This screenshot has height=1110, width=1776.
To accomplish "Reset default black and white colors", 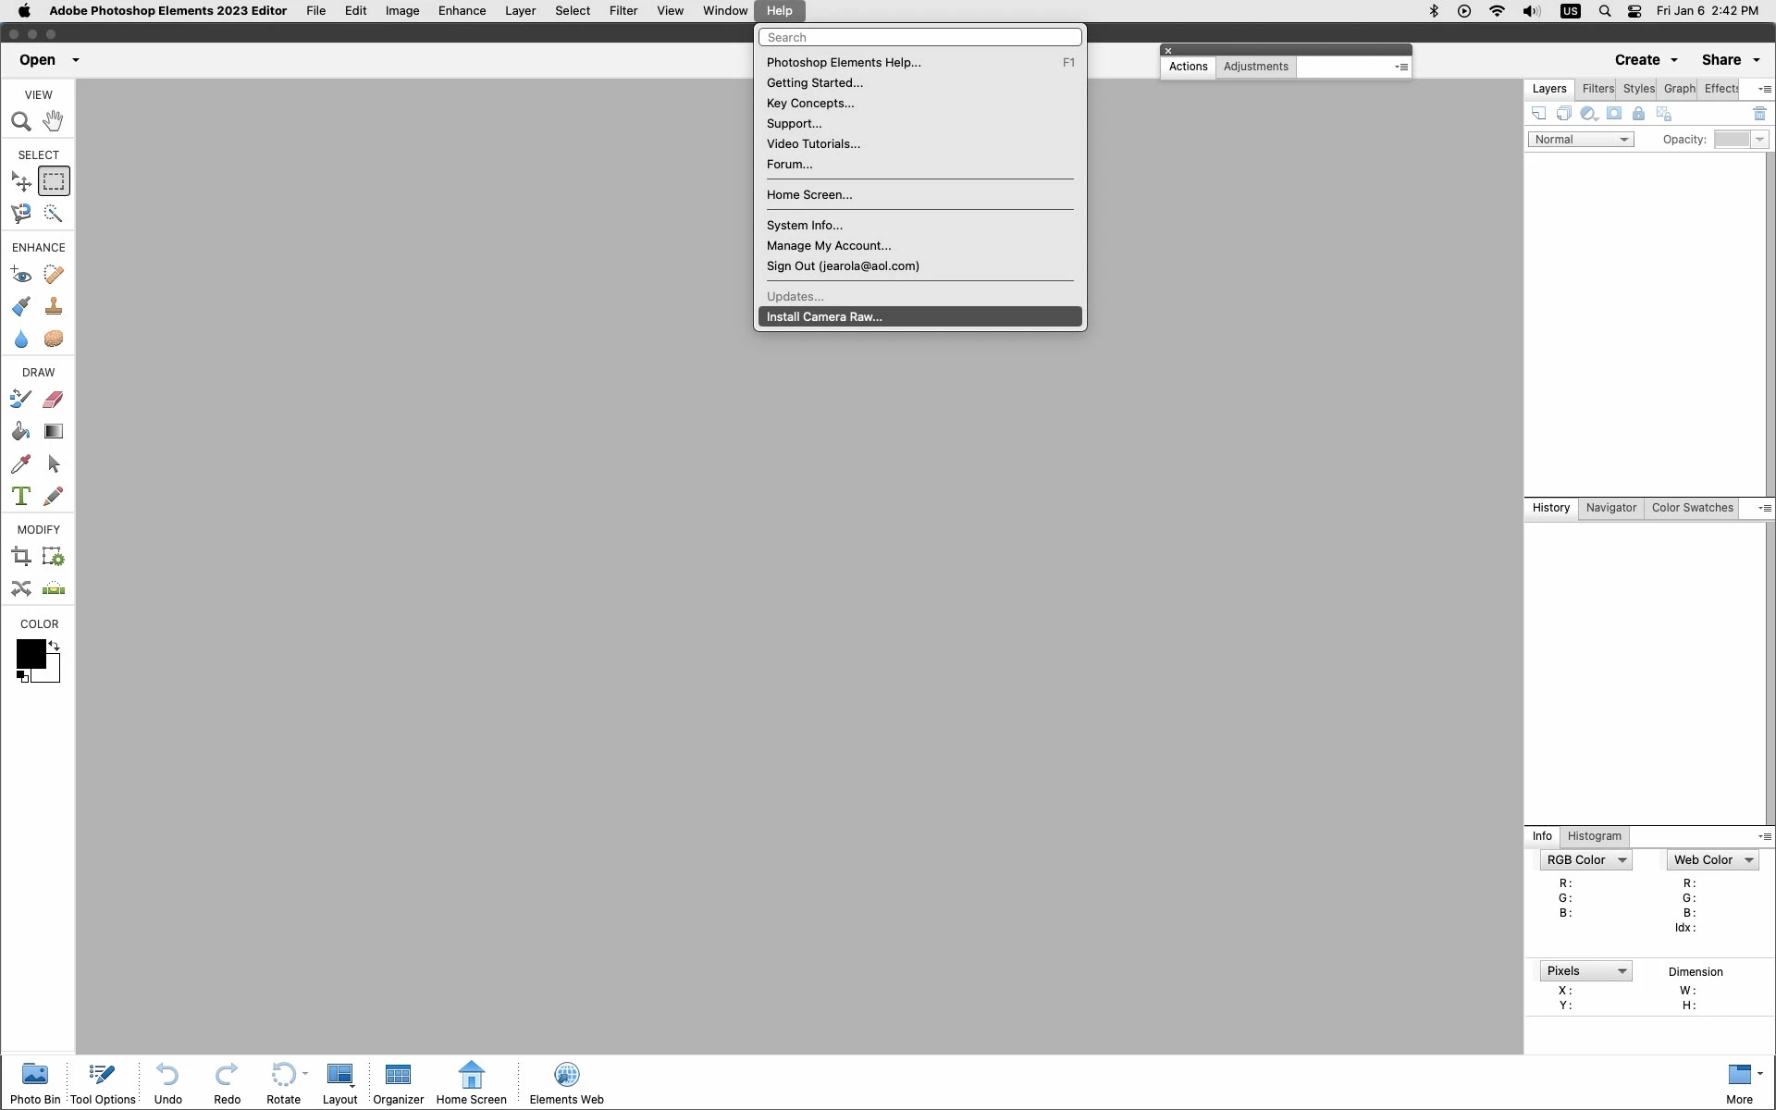I will pyautogui.click(x=21, y=676).
